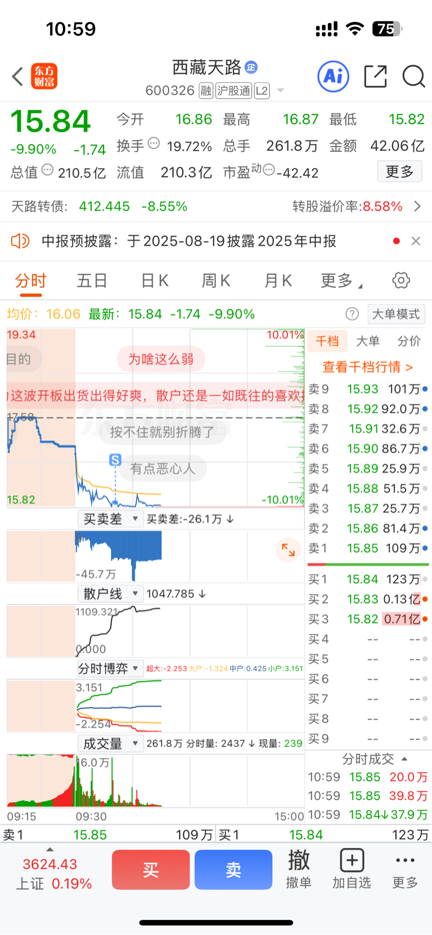This screenshot has height=935, width=432.
Task: Tap the back arrow icon
Action: [x=17, y=77]
